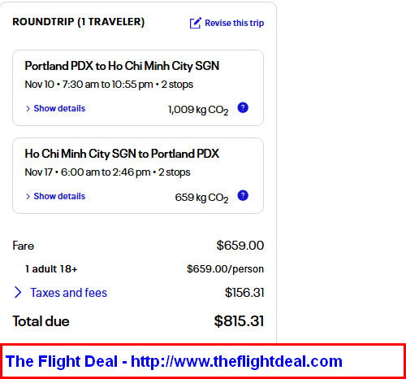
Task: Click the 1,009 kg CO2 emissions label
Action: click(198, 110)
